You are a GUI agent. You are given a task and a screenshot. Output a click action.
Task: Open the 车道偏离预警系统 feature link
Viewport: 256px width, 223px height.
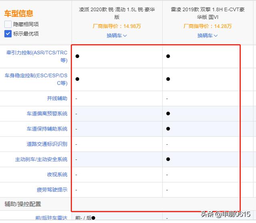point(47,113)
